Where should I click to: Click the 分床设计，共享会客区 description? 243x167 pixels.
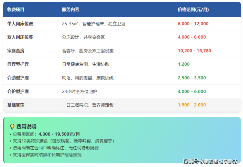tap(83, 37)
